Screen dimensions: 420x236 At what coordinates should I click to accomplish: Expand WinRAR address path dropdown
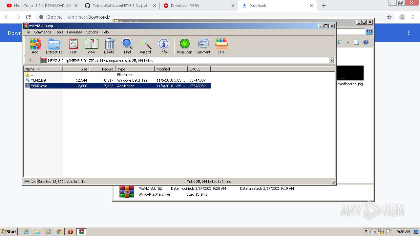331,60
